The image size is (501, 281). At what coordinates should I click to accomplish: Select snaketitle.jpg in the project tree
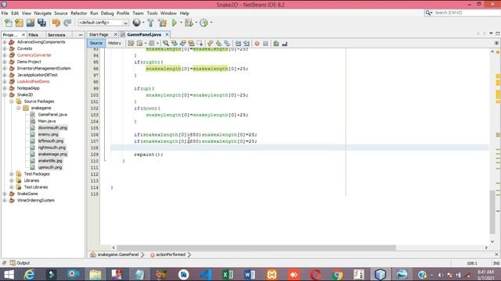pos(50,161)
